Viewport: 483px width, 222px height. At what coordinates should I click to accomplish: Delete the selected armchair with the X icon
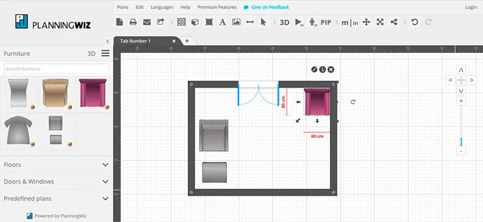tap(331, 69)
